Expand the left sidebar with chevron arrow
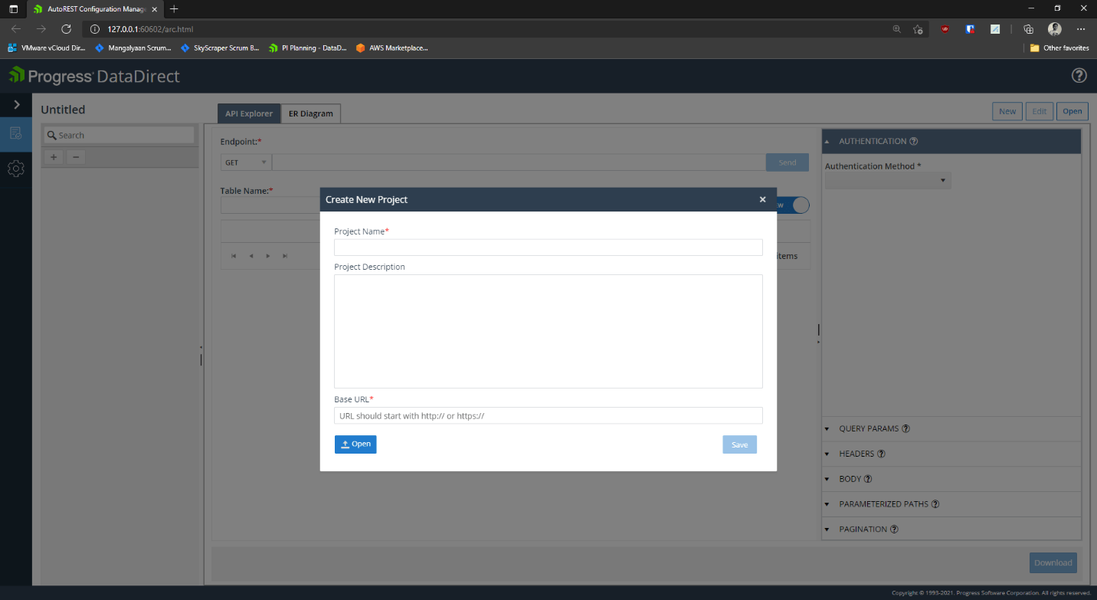Image resolution: width=1097 pixels, height=600 pixels. [16, 104]
